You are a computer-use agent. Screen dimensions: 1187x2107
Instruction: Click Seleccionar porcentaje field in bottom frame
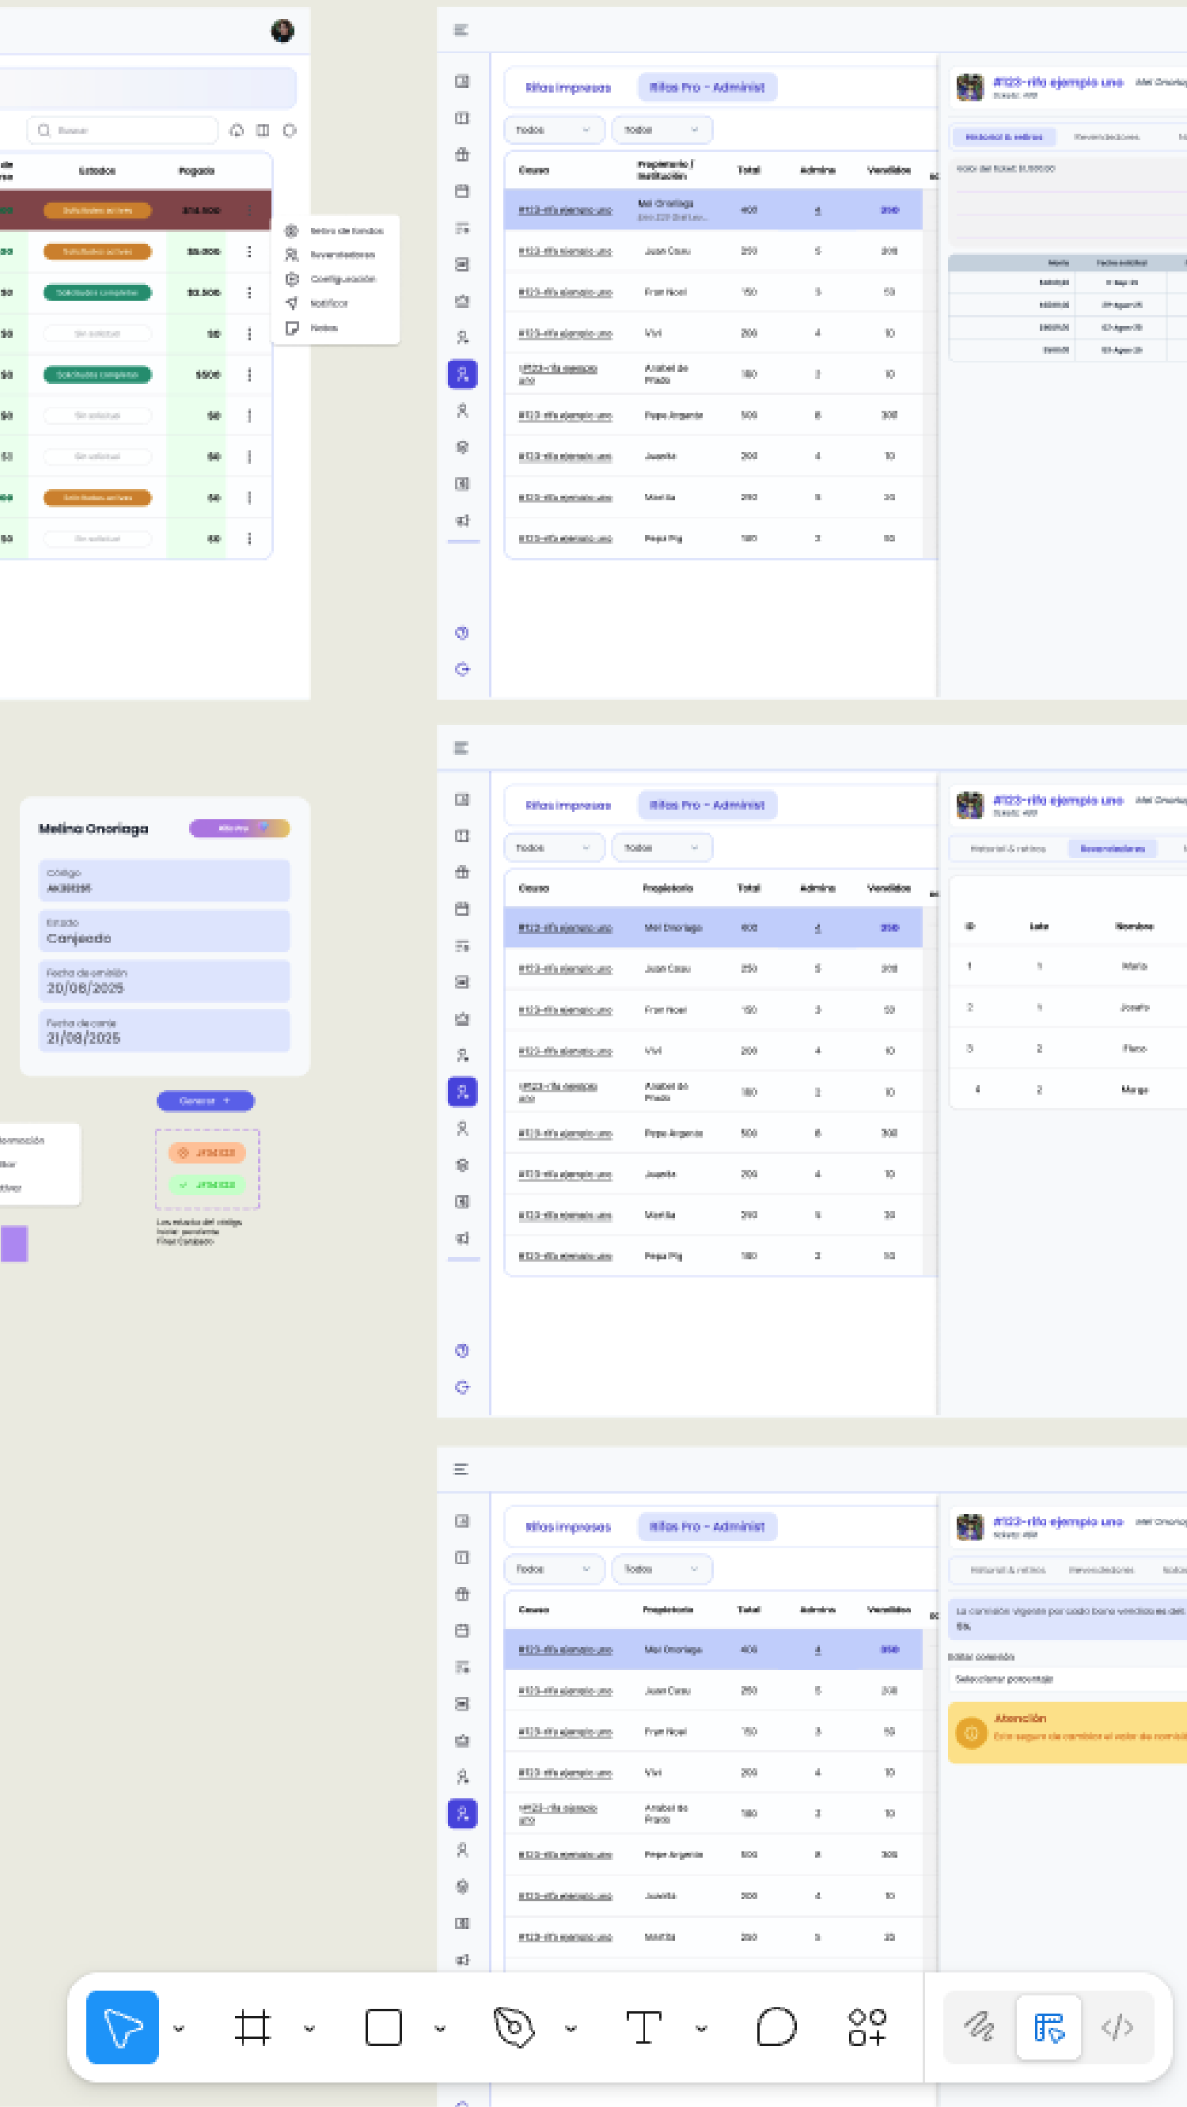[1068, 1680]
